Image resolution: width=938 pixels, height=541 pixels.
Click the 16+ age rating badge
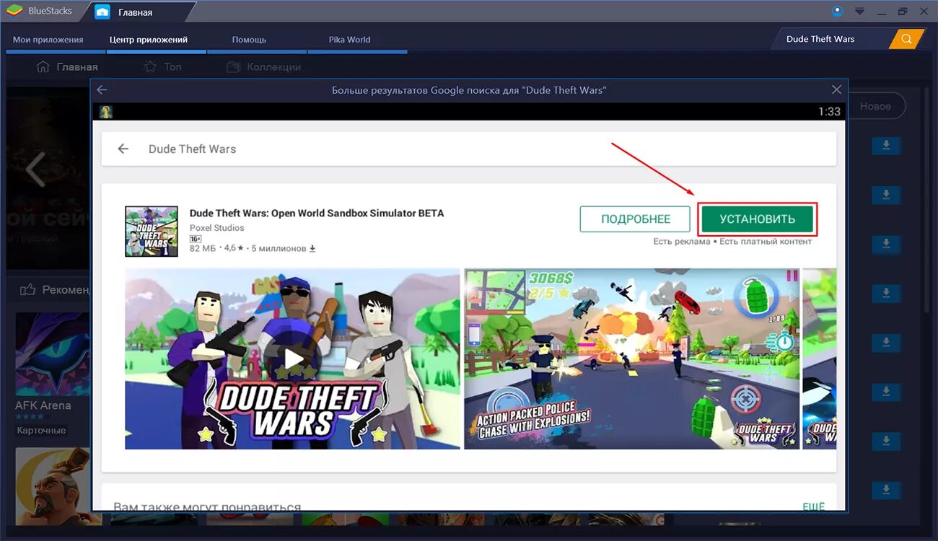pyautogui.click(x=196, y=238)
